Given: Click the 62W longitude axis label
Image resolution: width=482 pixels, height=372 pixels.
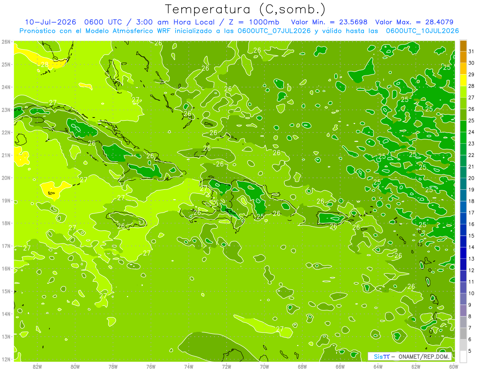Looking at the screenshot, I should point(416,366).
